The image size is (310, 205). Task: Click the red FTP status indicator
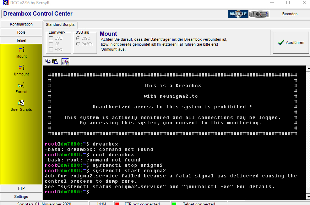117,204
